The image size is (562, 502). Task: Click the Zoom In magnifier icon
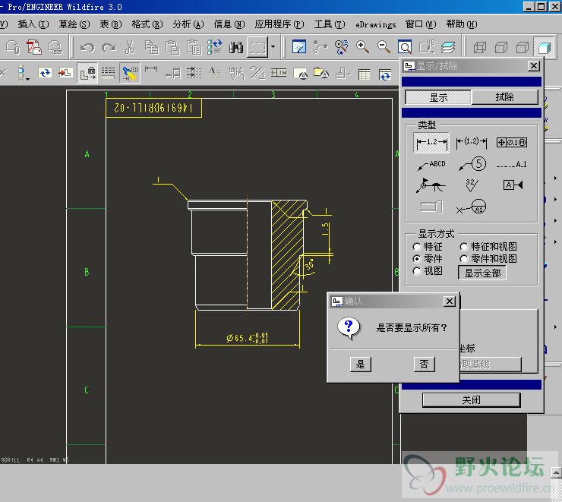tap(362, 47)
